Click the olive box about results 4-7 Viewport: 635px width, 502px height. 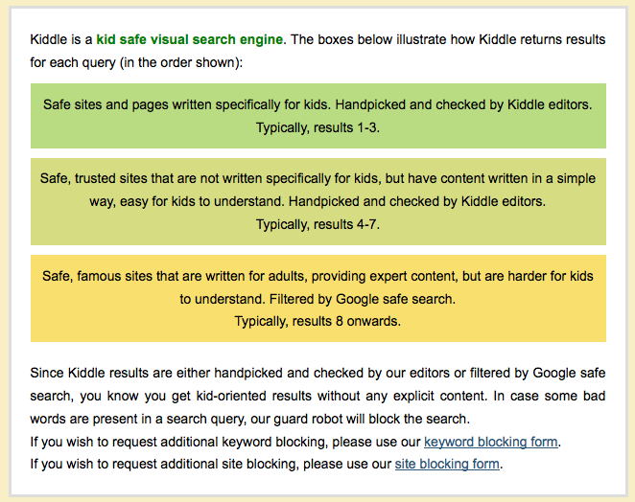coord(318,201)
